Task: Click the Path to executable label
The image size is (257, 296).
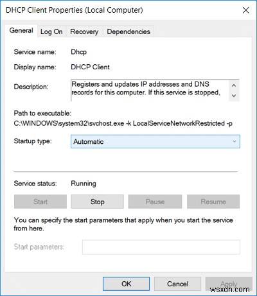Action: pyautogui.click(x=42, y=113)
